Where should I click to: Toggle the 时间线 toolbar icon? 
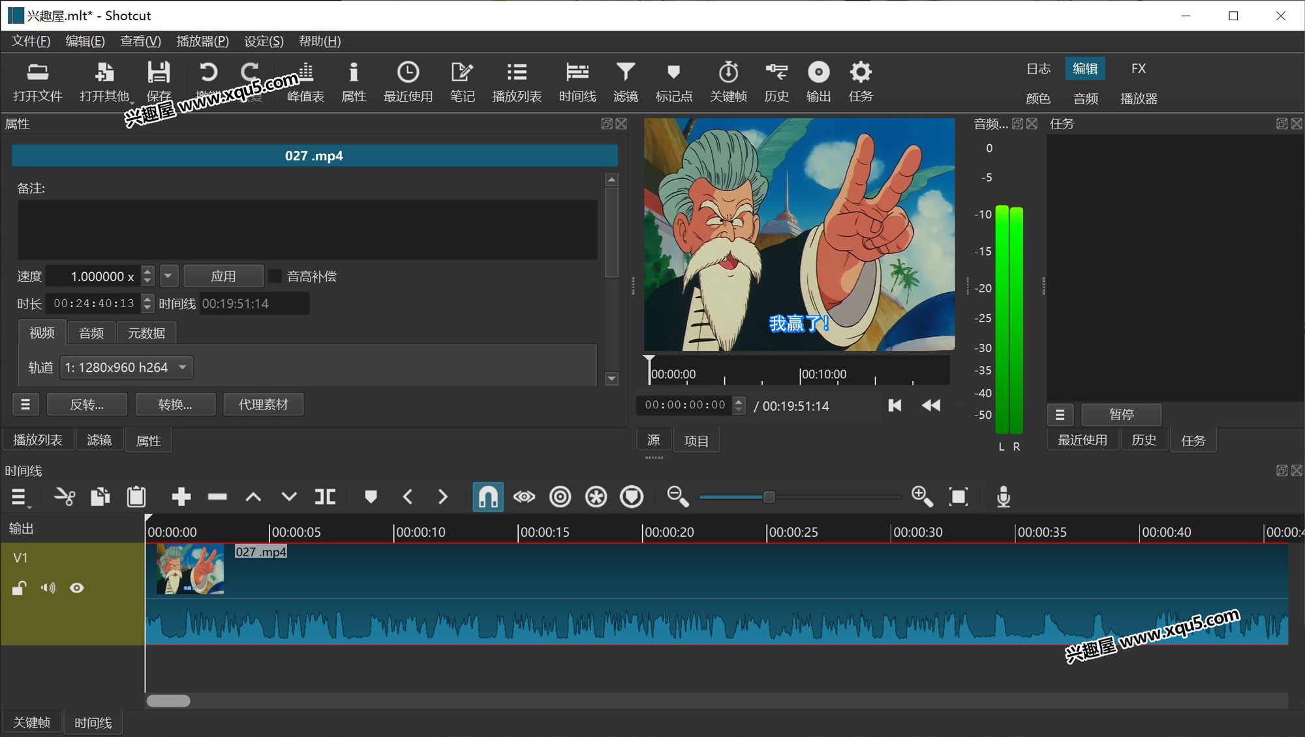577,82
